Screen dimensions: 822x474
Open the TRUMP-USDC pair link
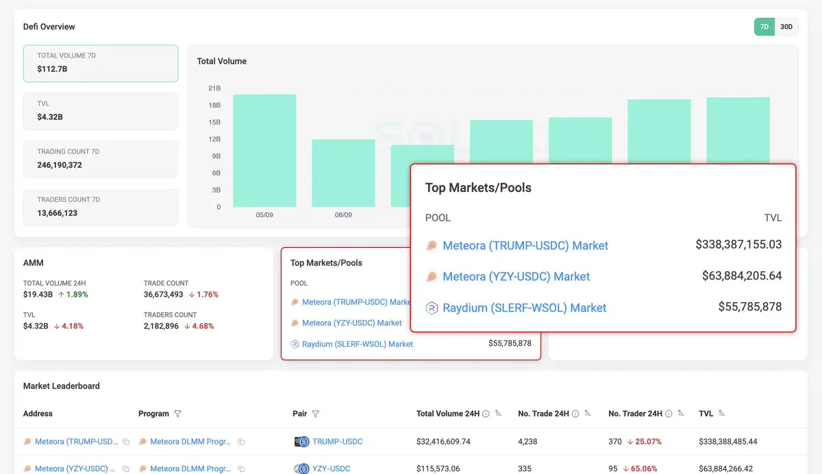pos(338,442)
